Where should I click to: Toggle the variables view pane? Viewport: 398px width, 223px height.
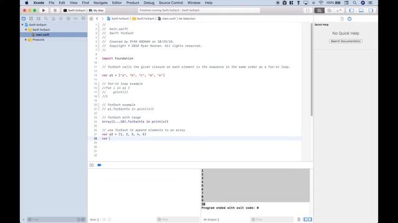pos(305,219)
